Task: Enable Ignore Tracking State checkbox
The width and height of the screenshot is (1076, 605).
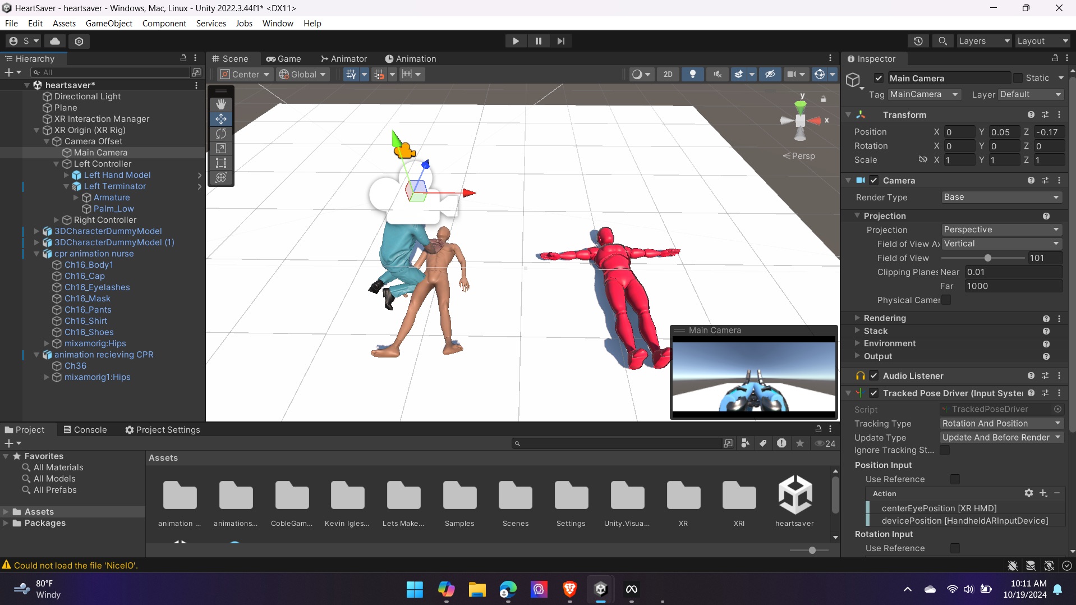Action: coord(945,450)
